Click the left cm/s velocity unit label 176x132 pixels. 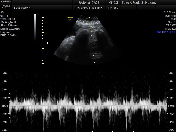[x=5, y=106]
